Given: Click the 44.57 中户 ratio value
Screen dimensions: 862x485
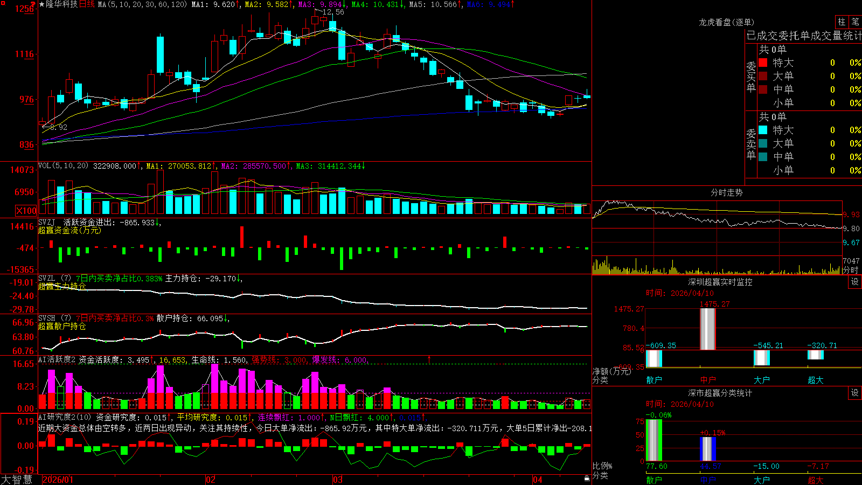Looking at the screenshot, I should (x=711, y=466).
